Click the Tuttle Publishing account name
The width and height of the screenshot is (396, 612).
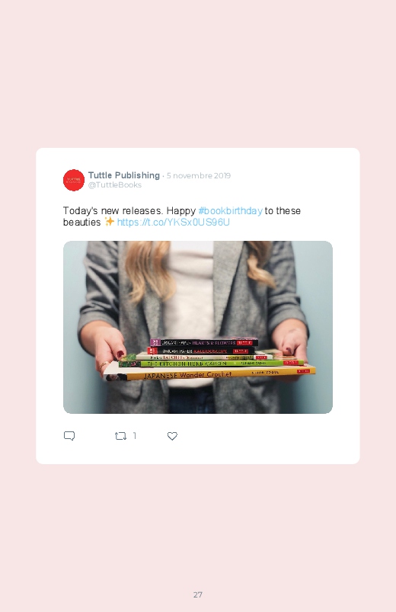(124, 175)
